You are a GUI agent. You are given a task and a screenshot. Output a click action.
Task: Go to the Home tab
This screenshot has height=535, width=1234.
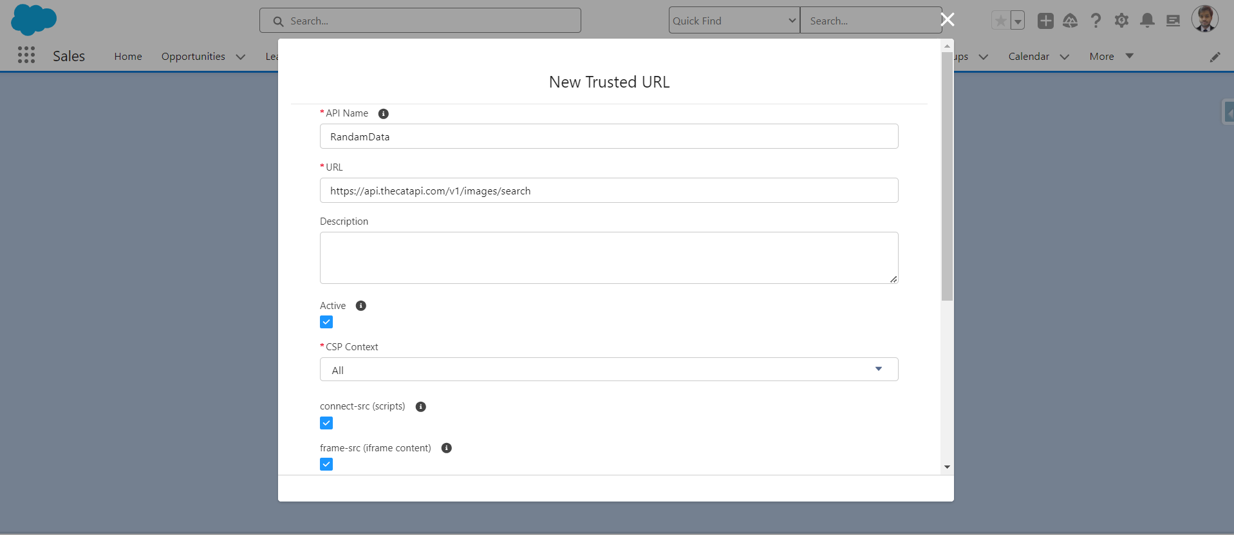pos(128,57)
